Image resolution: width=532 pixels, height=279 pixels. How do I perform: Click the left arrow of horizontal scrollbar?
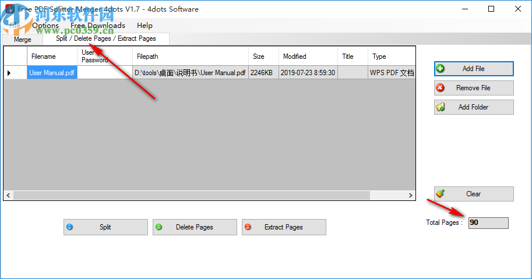[x=9, y=195]
